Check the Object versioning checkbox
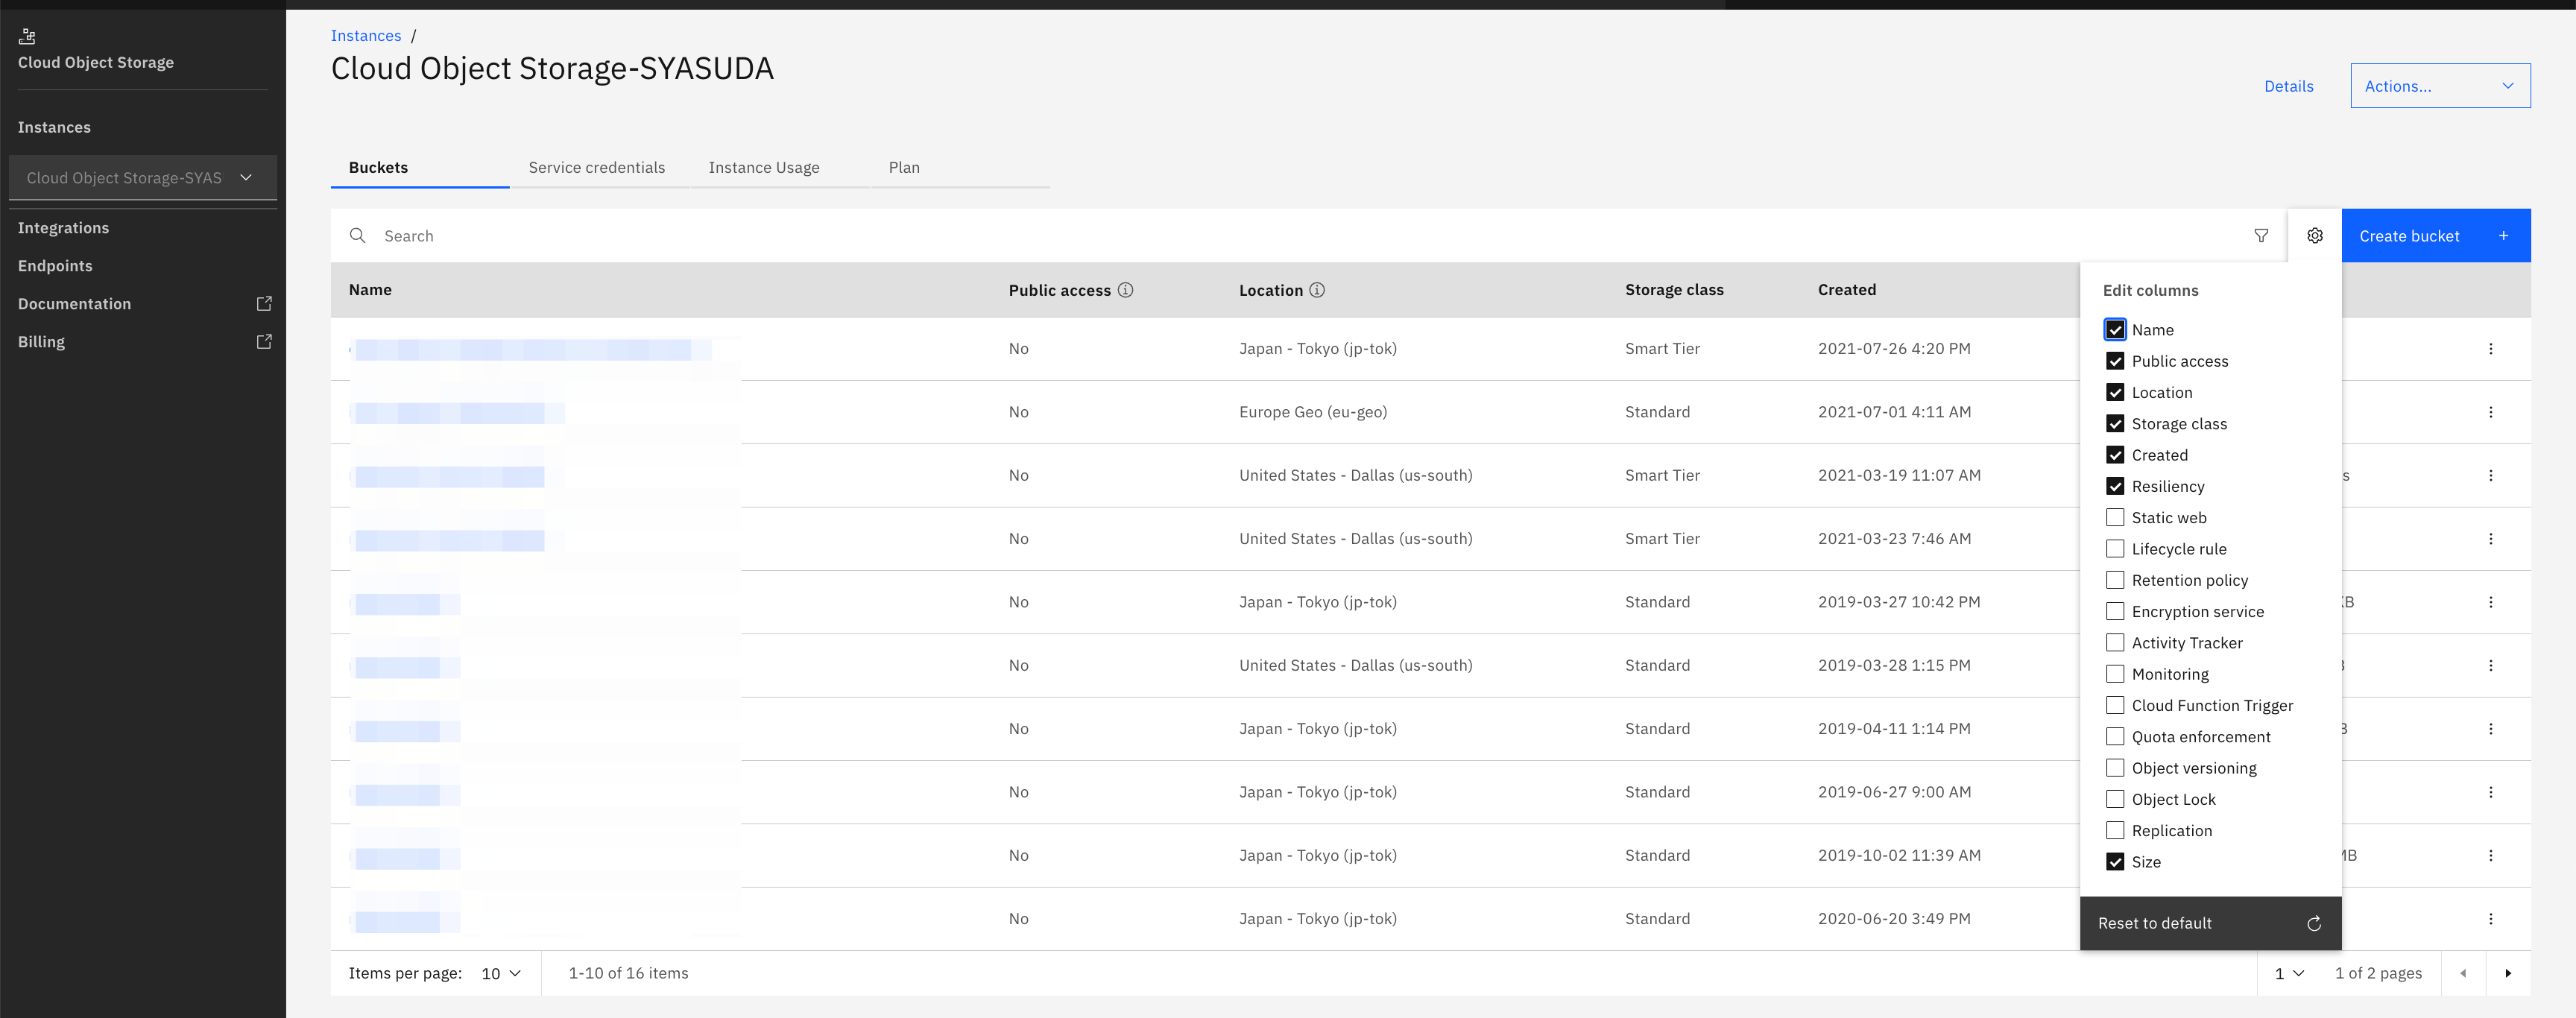2576x1018 pixels. (2115, 768)
